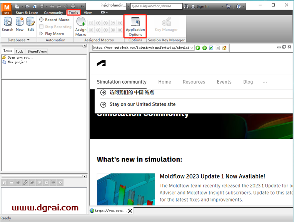Screen dimensions: 294x222
Task: Open the Home link on the web page
Action: [x=165, y=82]
